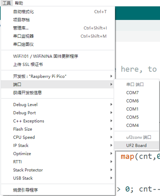Select 自动格式化 menu entry

58,12
